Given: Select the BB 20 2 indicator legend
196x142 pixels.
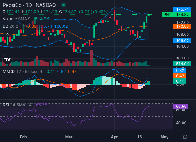Looking at the screenshot, I should [x=10, y=26].
